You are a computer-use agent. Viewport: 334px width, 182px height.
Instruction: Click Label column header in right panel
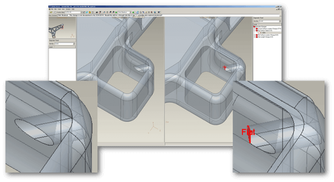pos(256,24)
